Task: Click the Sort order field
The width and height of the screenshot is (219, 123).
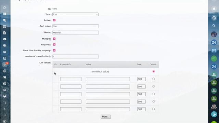Action: coord(76,26)
